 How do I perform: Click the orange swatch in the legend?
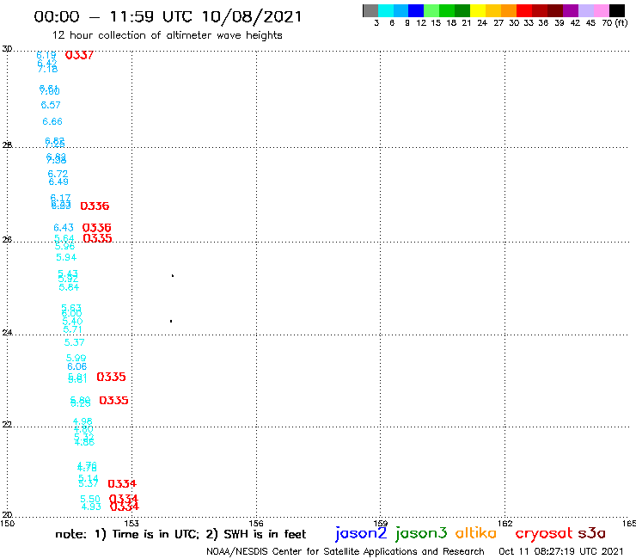[509, 10]
